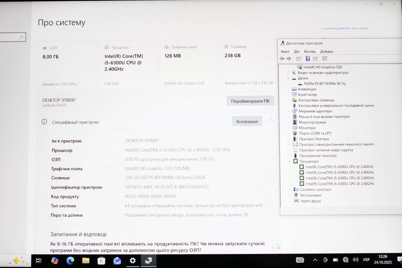
Task: Open the clock showing 12:26 24.10.2025
Action: 383,259
